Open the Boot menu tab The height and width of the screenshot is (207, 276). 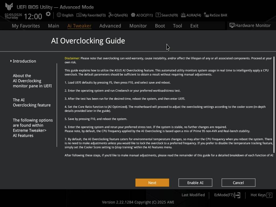(x=160, y=26)
